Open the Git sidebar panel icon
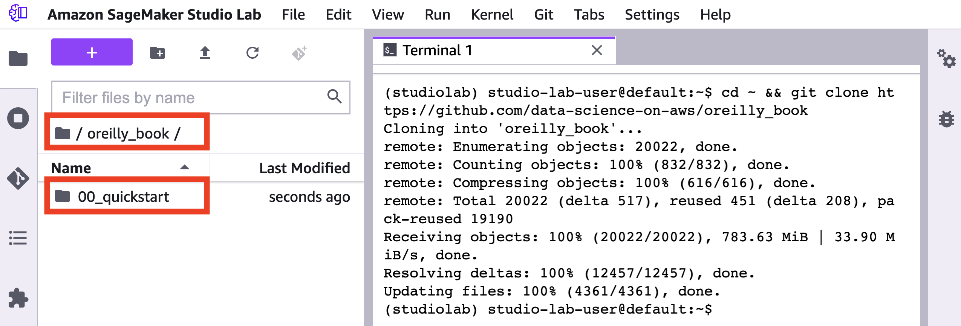961x326 pixels. [18, 178]
